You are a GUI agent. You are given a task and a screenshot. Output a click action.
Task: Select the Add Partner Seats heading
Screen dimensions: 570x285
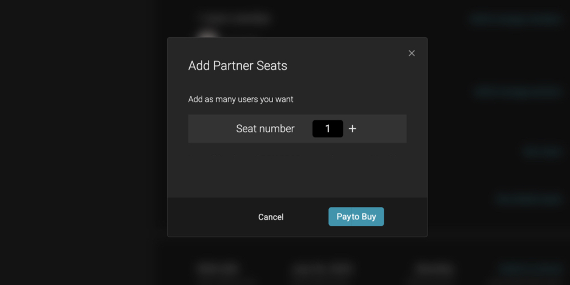pos(238,66)
